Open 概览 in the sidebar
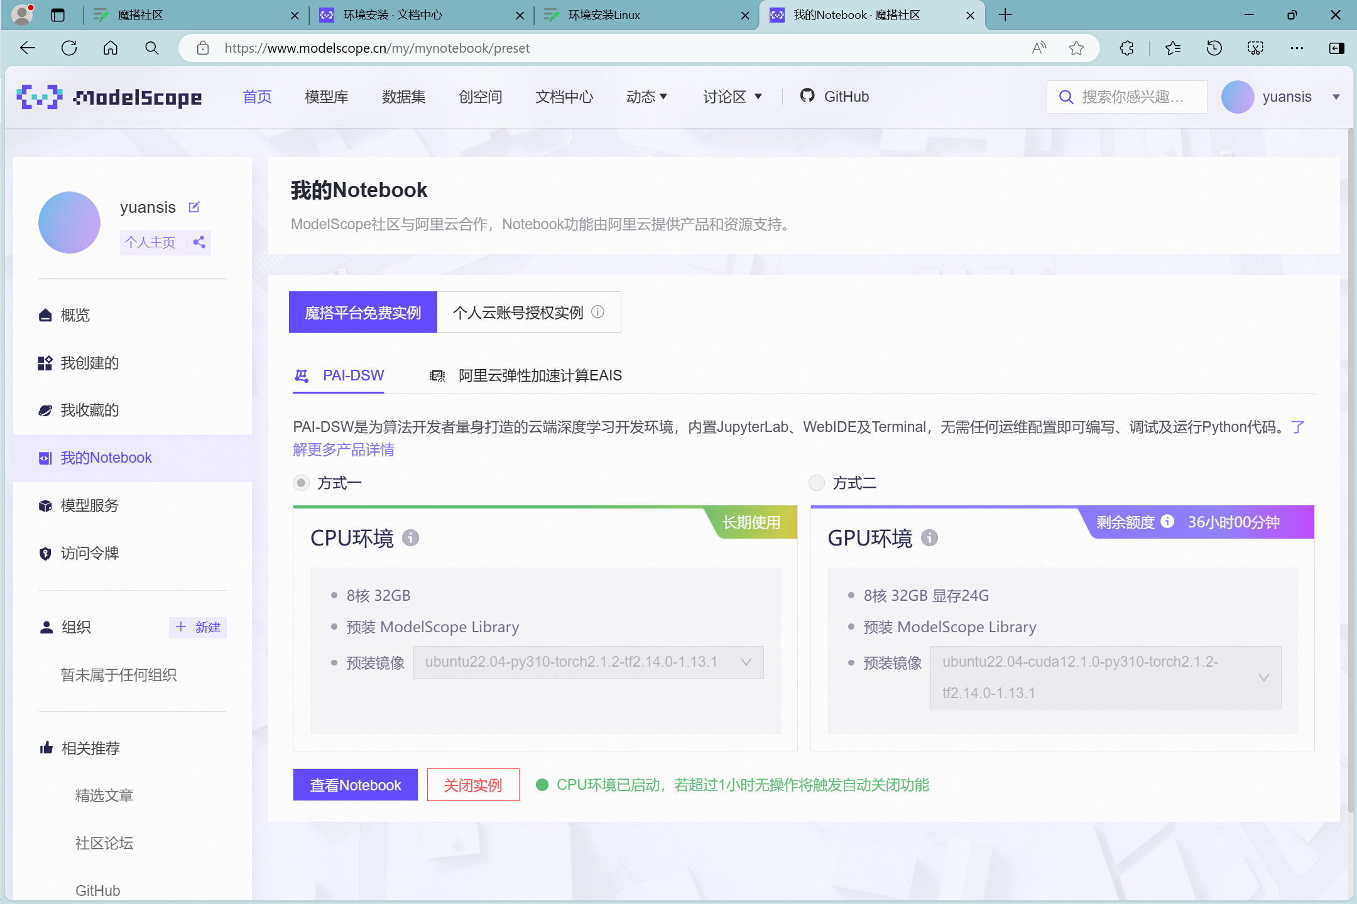 [133, 315]
